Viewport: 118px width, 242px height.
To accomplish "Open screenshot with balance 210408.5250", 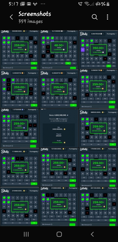I will point(20,207).
